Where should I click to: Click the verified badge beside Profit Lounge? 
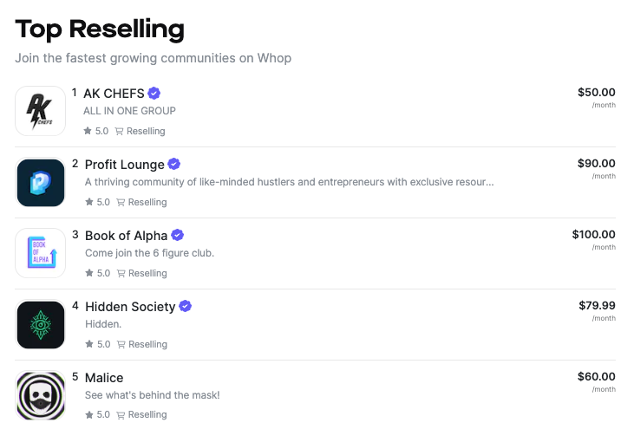click(173, 164)
